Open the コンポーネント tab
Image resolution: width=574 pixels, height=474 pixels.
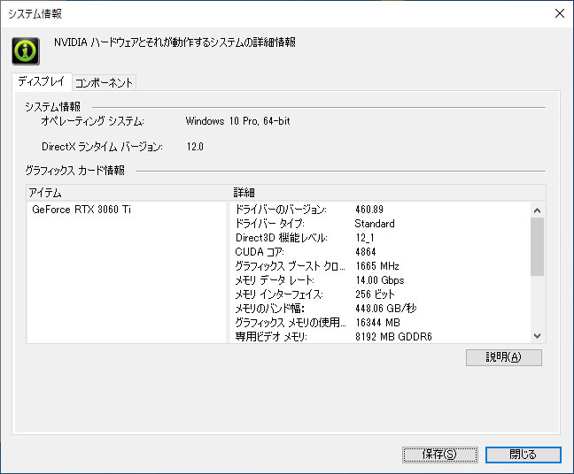tap(104, 82)
